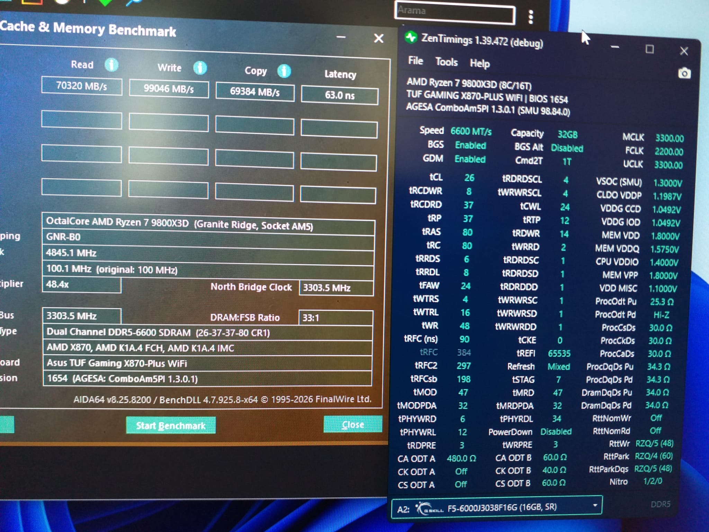
Task: Click the FCLK value 2200.00
Action: click(x=669, y=152)
